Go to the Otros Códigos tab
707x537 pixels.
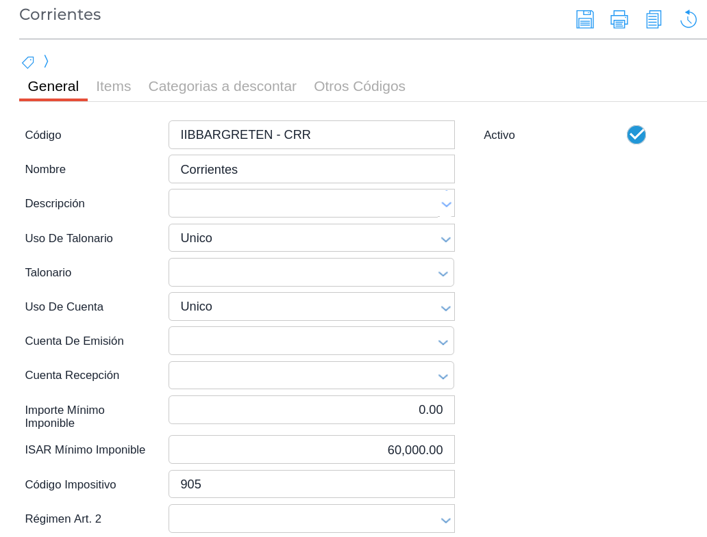click(359, 86)
